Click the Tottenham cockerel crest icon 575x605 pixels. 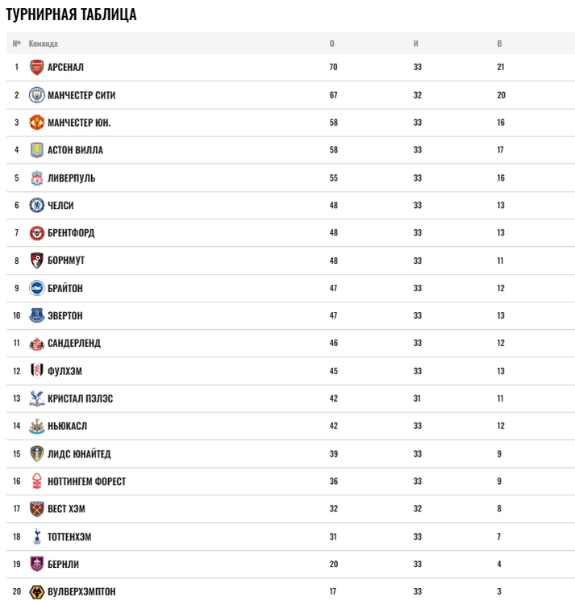36,536
